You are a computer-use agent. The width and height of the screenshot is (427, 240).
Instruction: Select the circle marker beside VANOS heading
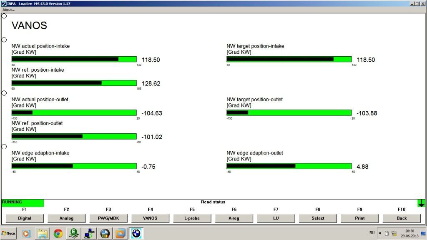(x=4, y=16)
